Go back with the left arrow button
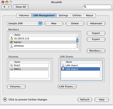 tap(4, 7)
